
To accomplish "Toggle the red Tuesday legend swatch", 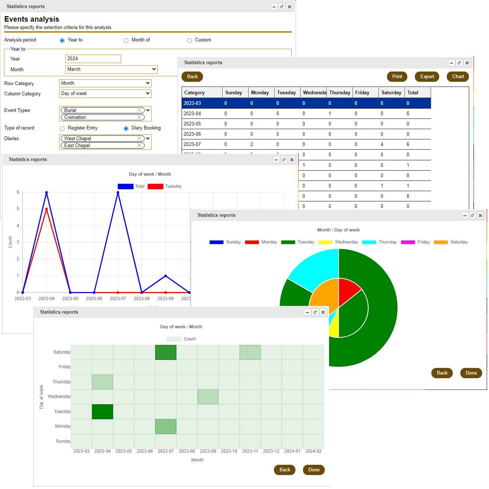I will click(155, 186).
